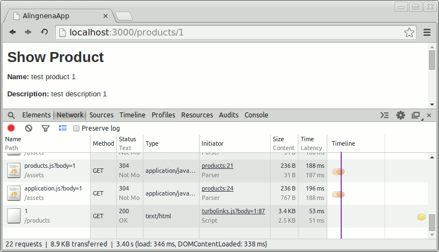This screenshot has width=439, height=252.
Task: Bookmark this page with star icon
Action: 409,33
